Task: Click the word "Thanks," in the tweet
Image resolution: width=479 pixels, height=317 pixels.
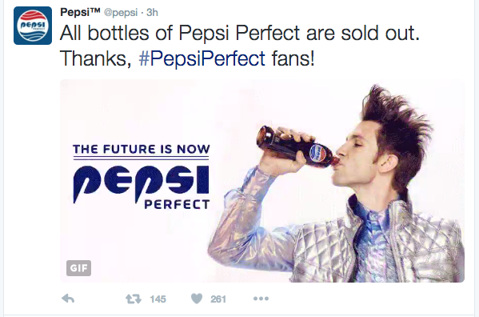Action: pyautogui.click(x=95, y=58)
